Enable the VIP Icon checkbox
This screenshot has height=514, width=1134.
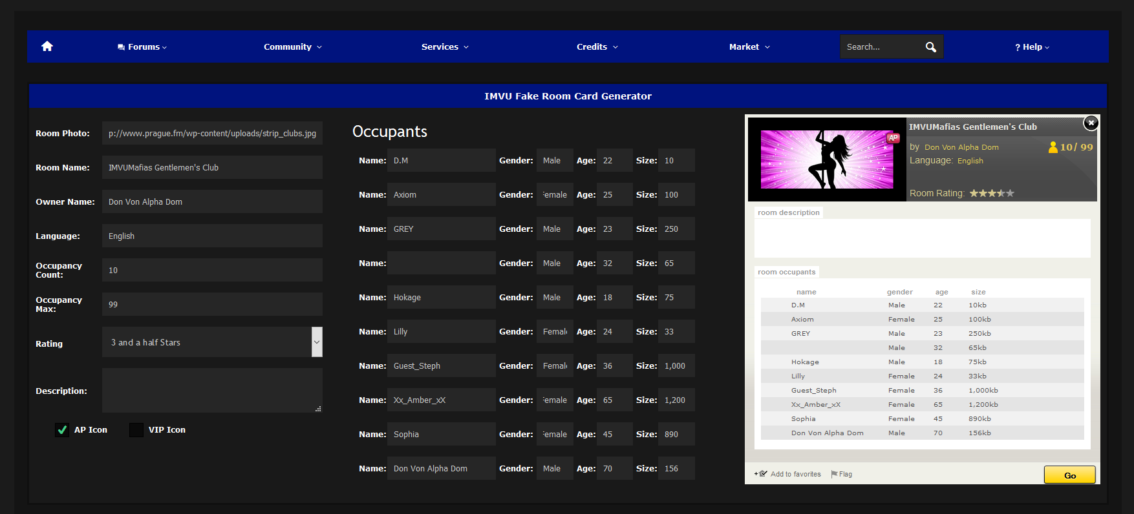136,430
